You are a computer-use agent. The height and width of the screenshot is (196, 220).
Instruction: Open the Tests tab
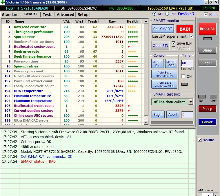(x=48, y=14)
